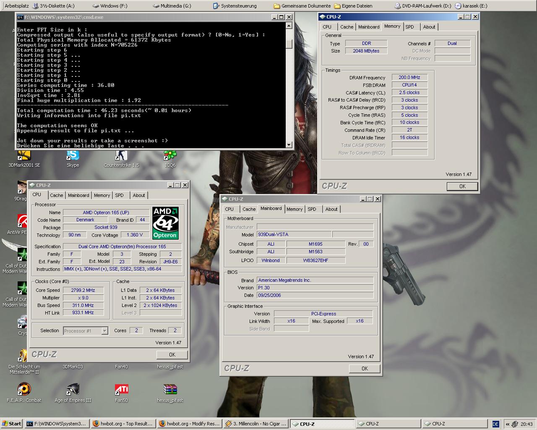Click the Code Name Denmark value
This screenshot has width=537, height=430.
click(x=85, y=220)
